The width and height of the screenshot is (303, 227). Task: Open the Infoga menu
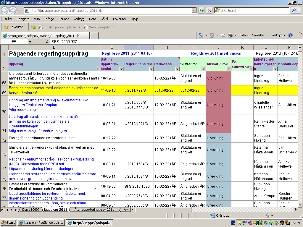(49, 19)
